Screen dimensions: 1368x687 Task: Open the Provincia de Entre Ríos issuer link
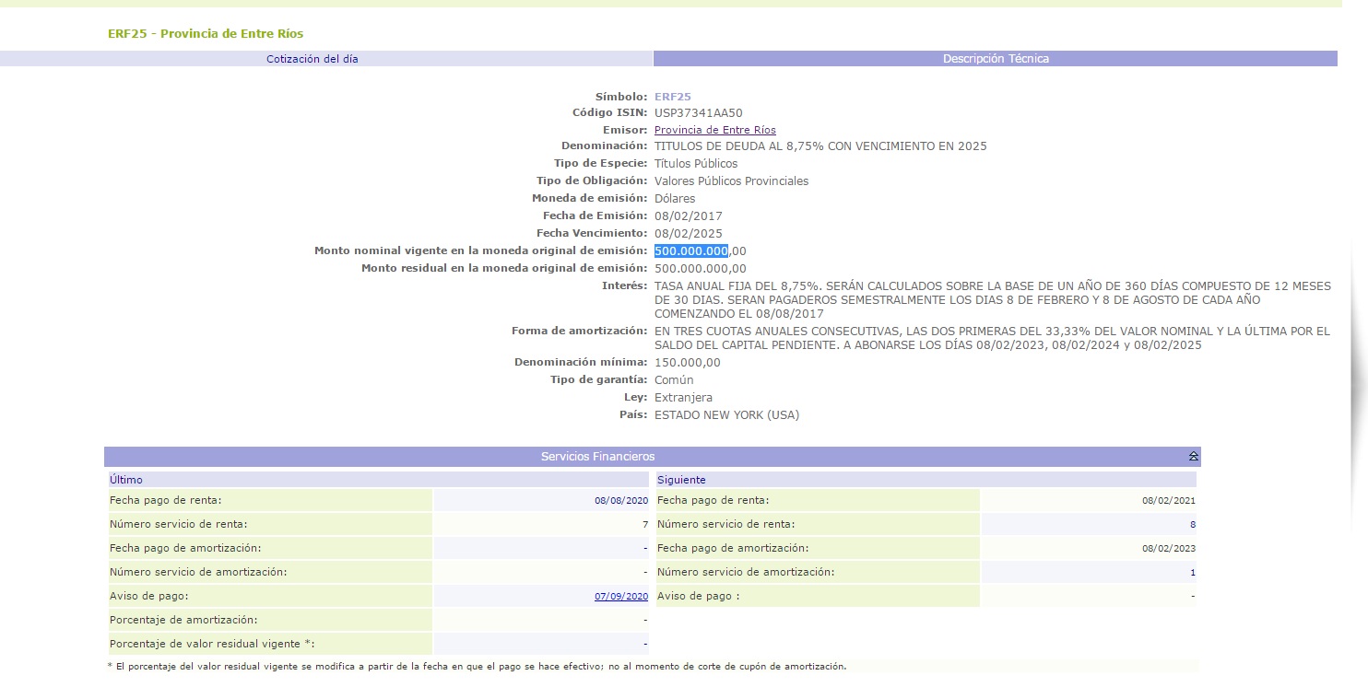point(714,130)
